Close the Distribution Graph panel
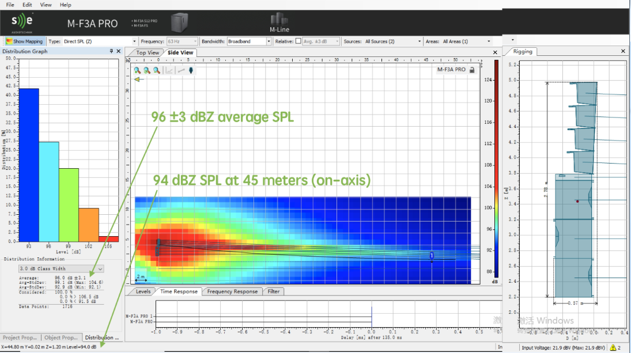Image resolution: width=631 pixels, height=353 pixels. [x=119, y=51]
